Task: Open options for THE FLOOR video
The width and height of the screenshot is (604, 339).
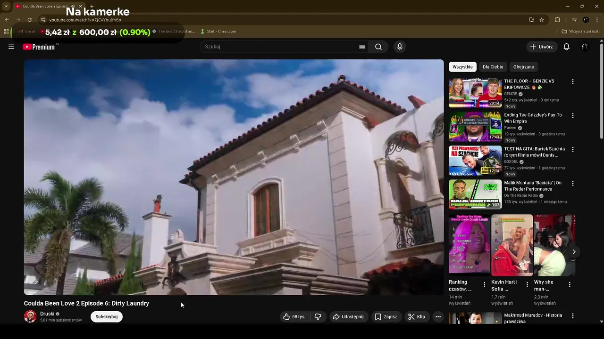Action: tap(573, 81)
